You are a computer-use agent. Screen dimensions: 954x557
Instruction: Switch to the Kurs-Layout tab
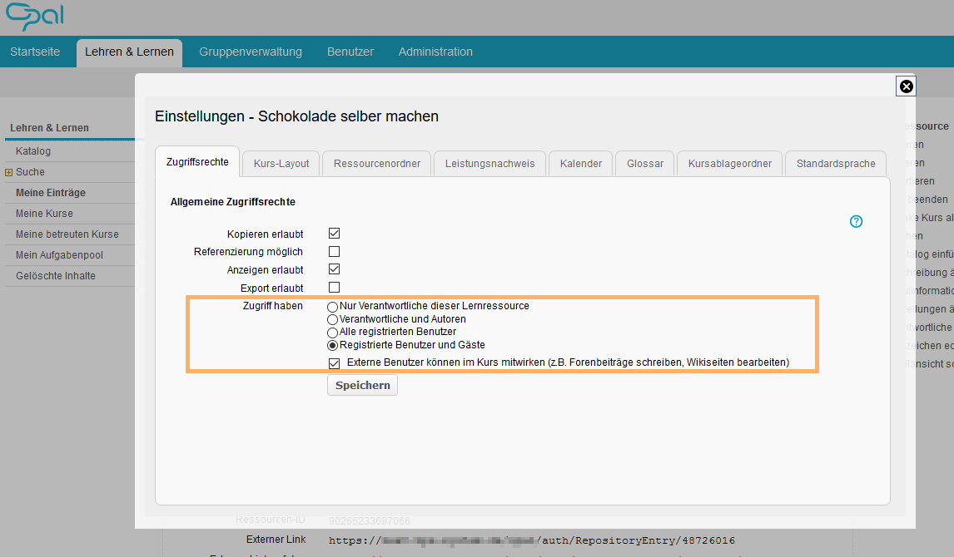[281, 163]
